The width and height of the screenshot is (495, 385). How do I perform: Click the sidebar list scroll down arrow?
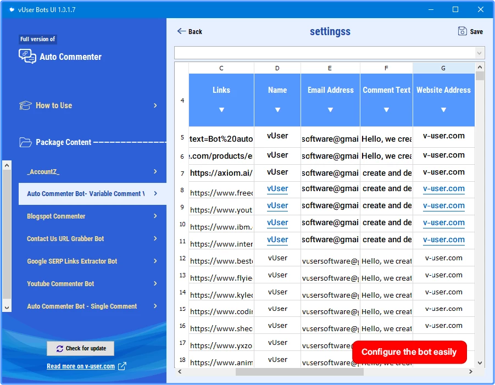point(7,308)
